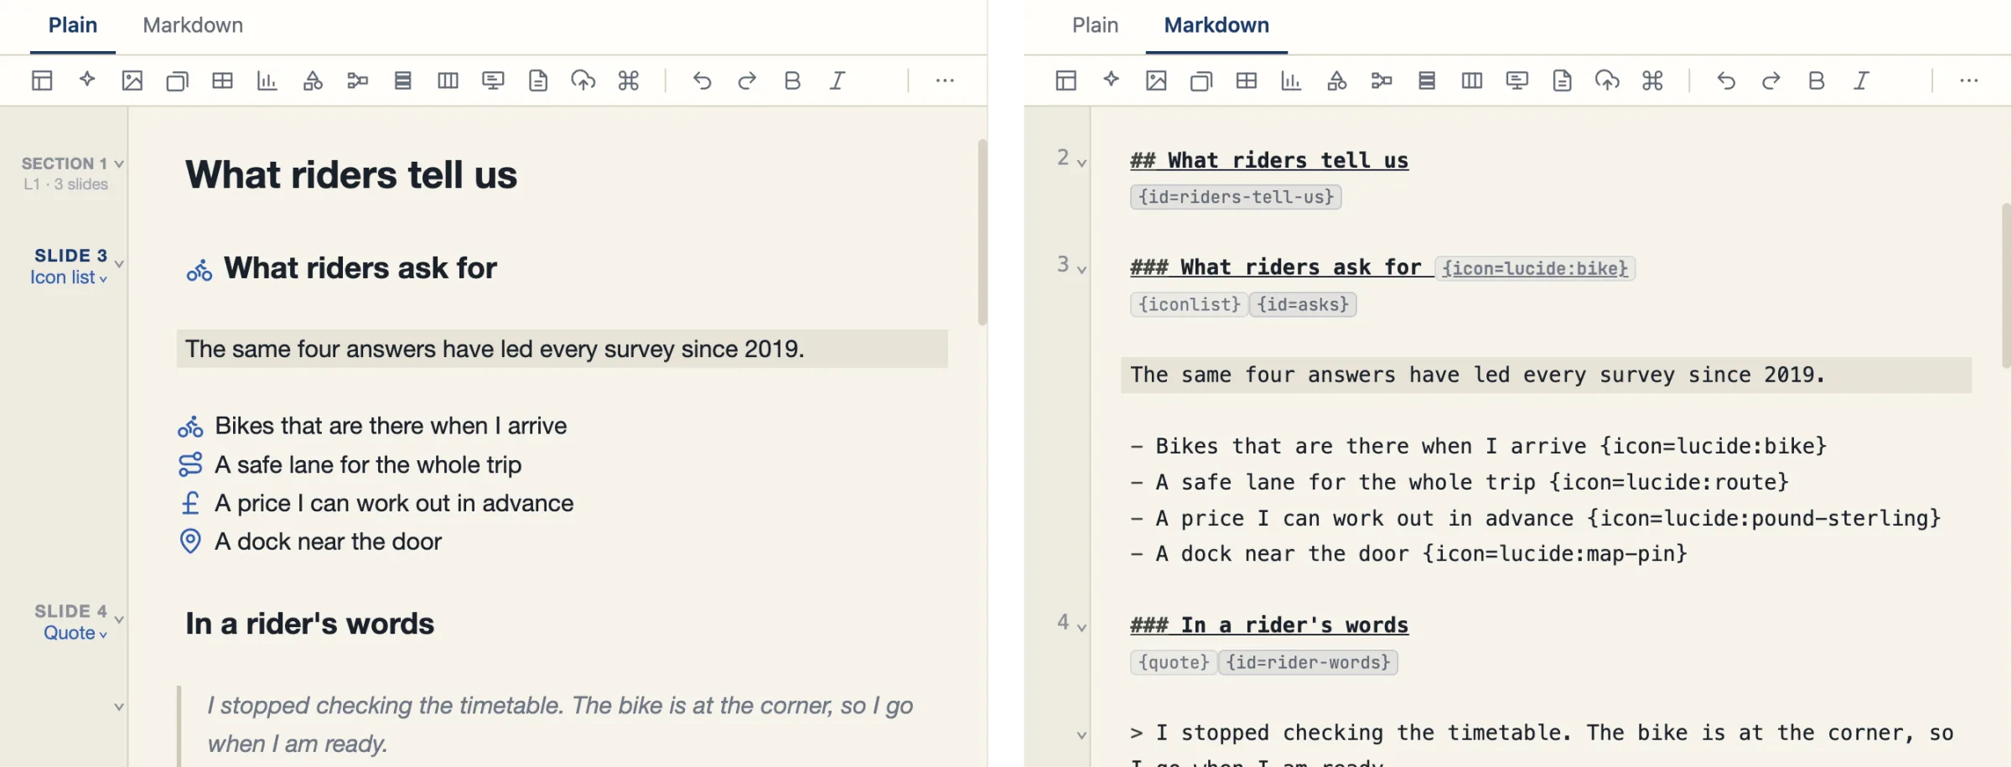Click the {iconlist} attribute tag
This screenshot has height=767, width=2012.
tap(1189, 304)
